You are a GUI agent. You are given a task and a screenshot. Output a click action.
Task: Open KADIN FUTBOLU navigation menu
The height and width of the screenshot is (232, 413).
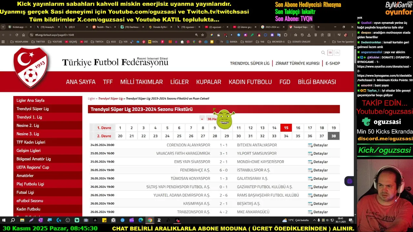tap(250, 82)
